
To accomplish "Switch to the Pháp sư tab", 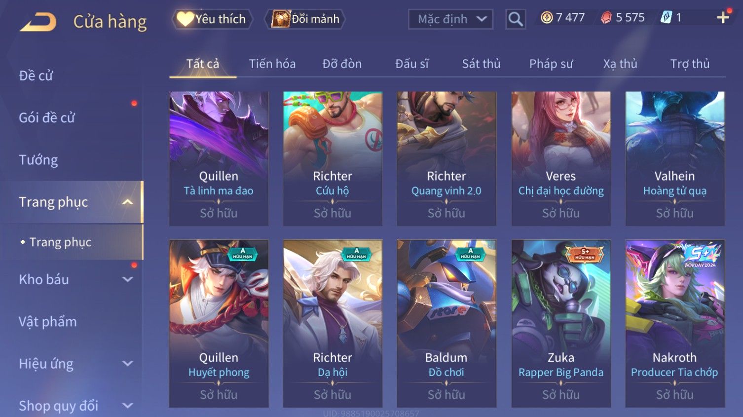I will pyautogui.click(x=551, y=64).
